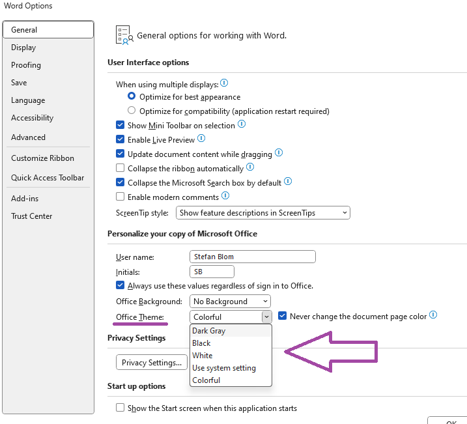Choose Dark Gray theme option
This screenshot has height=424, width=467.
click(x=231, y=331)
